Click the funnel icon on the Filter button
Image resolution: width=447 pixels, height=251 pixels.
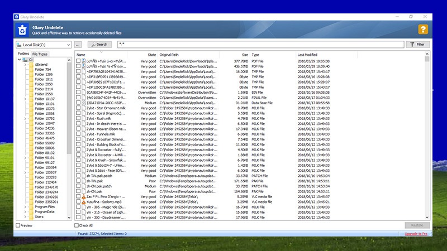tap(412, 45)
